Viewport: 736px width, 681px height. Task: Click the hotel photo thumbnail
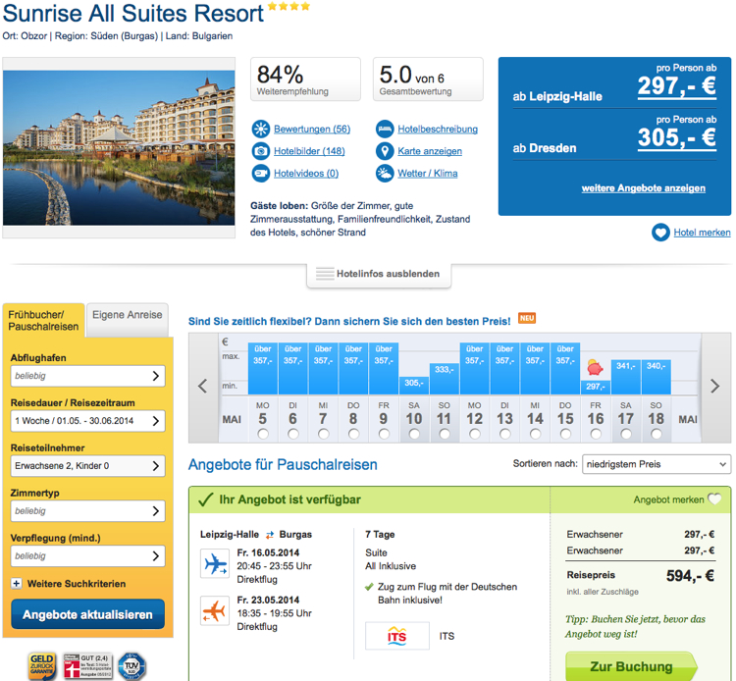(119, 148)
